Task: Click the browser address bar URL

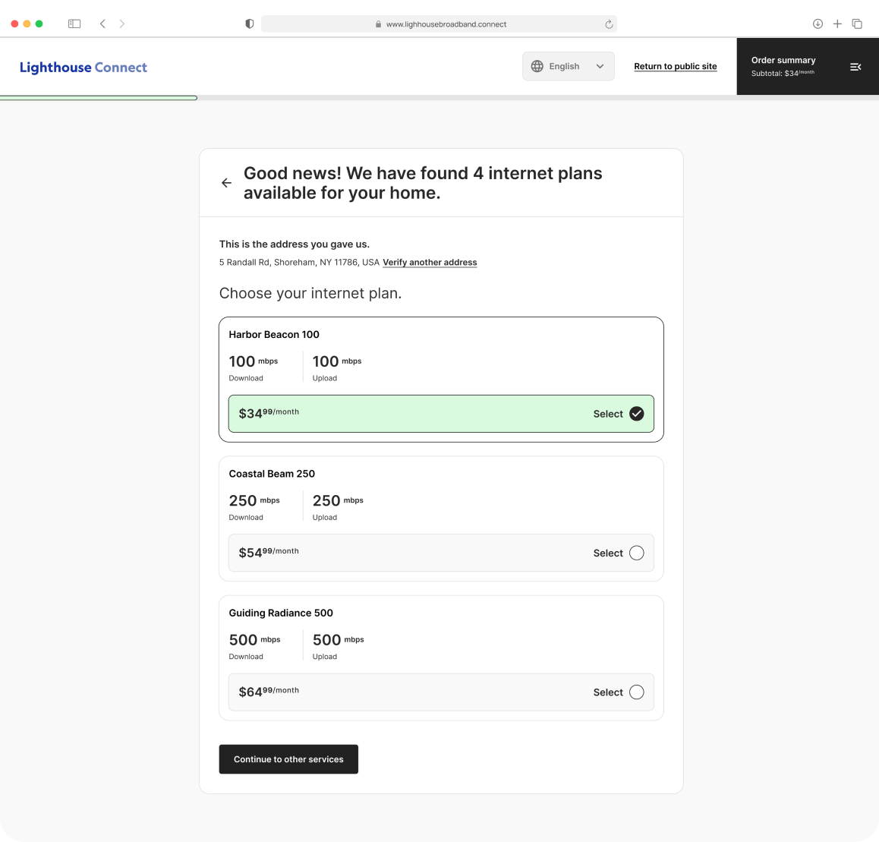Action: [x=446, y=24]
